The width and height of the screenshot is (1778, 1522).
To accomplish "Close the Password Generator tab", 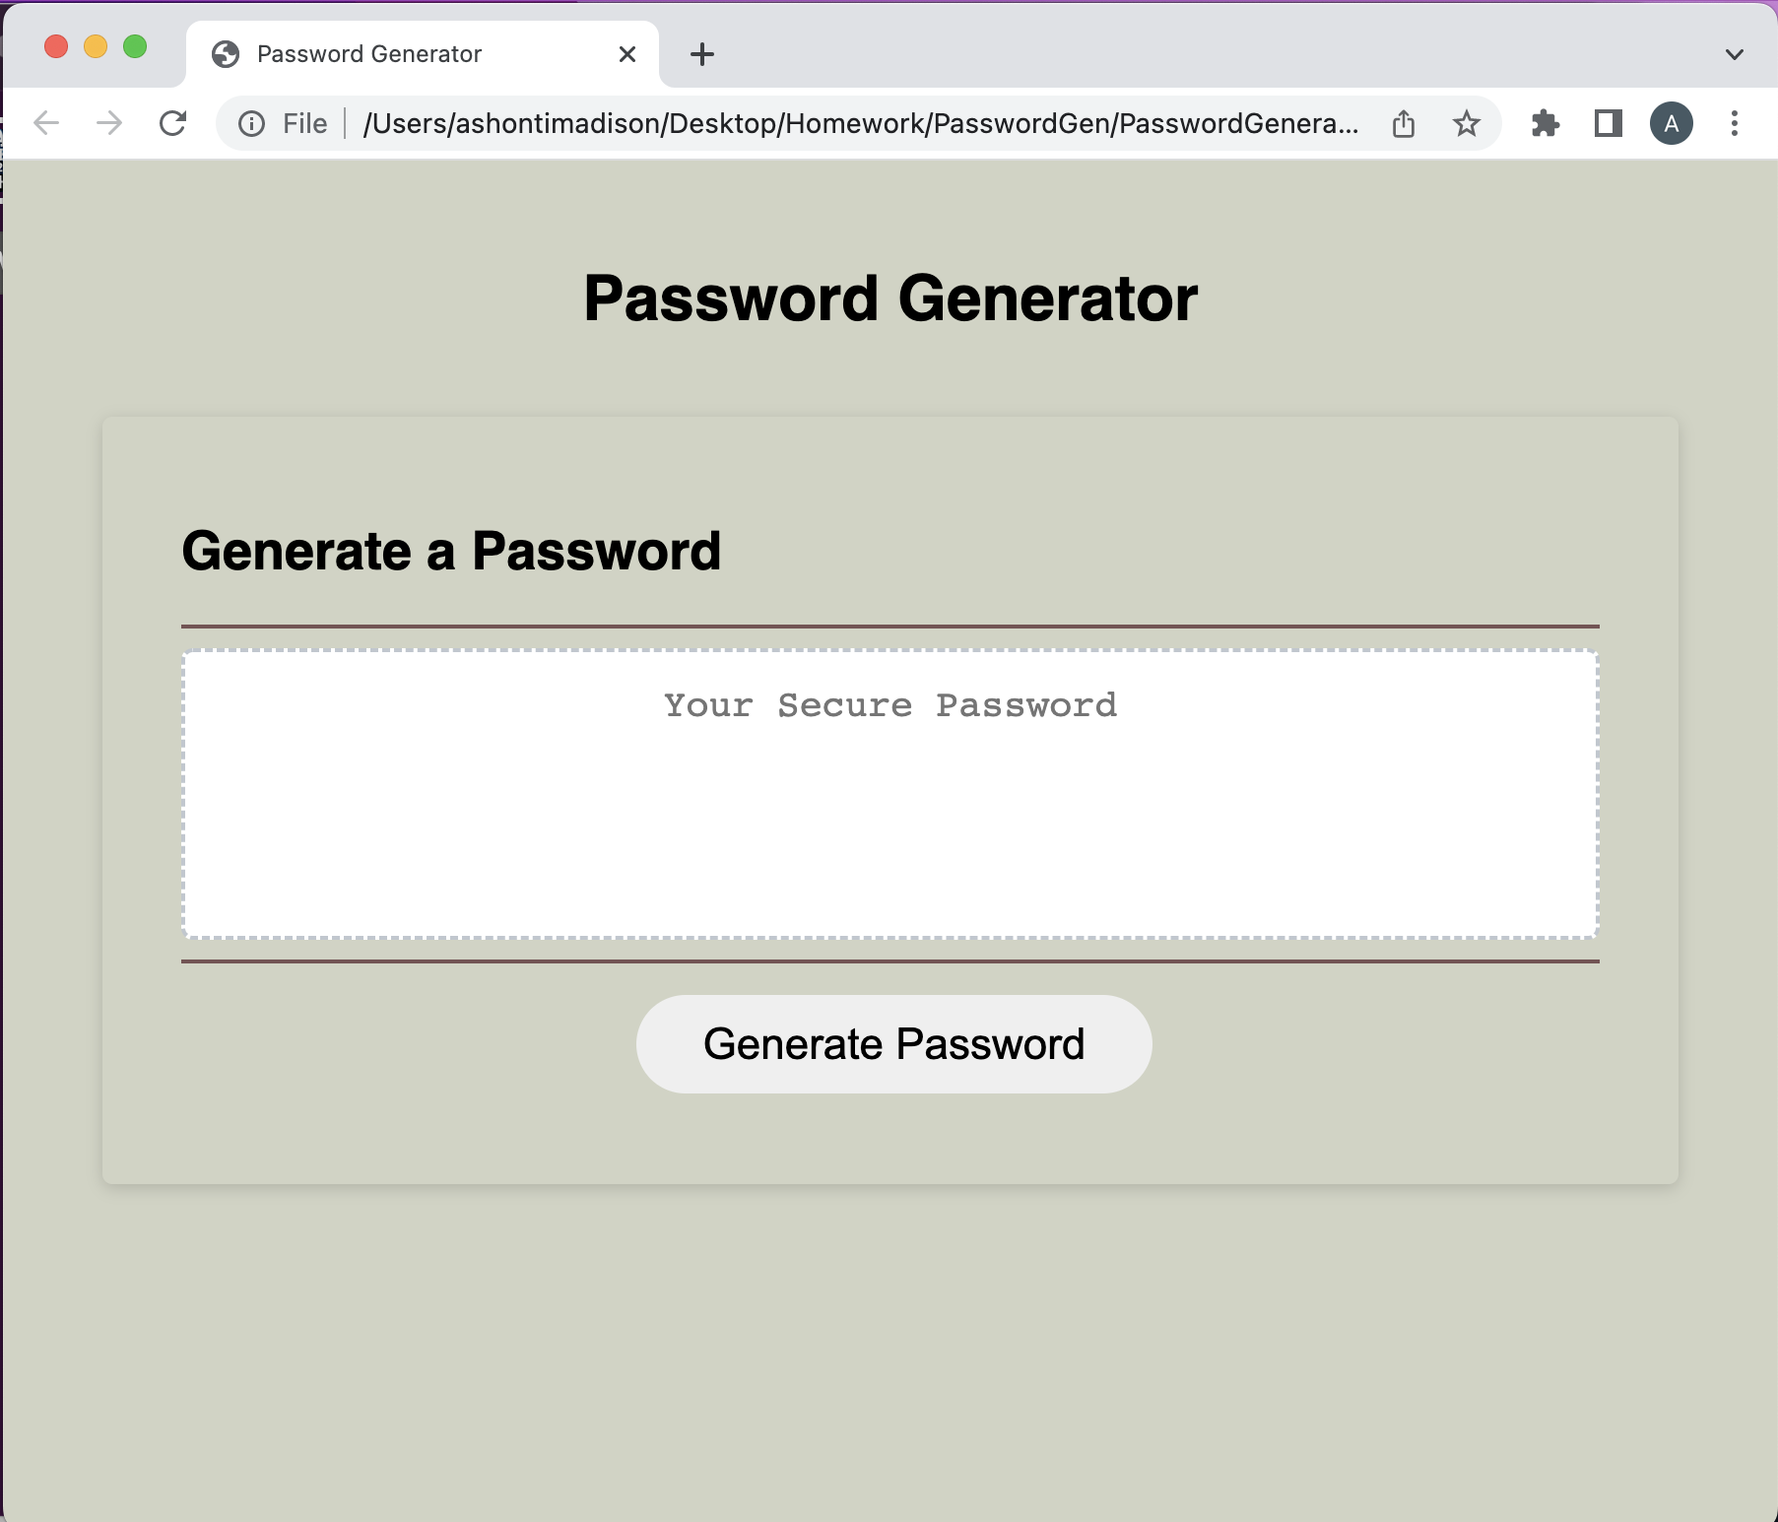I will click(627, 54).
